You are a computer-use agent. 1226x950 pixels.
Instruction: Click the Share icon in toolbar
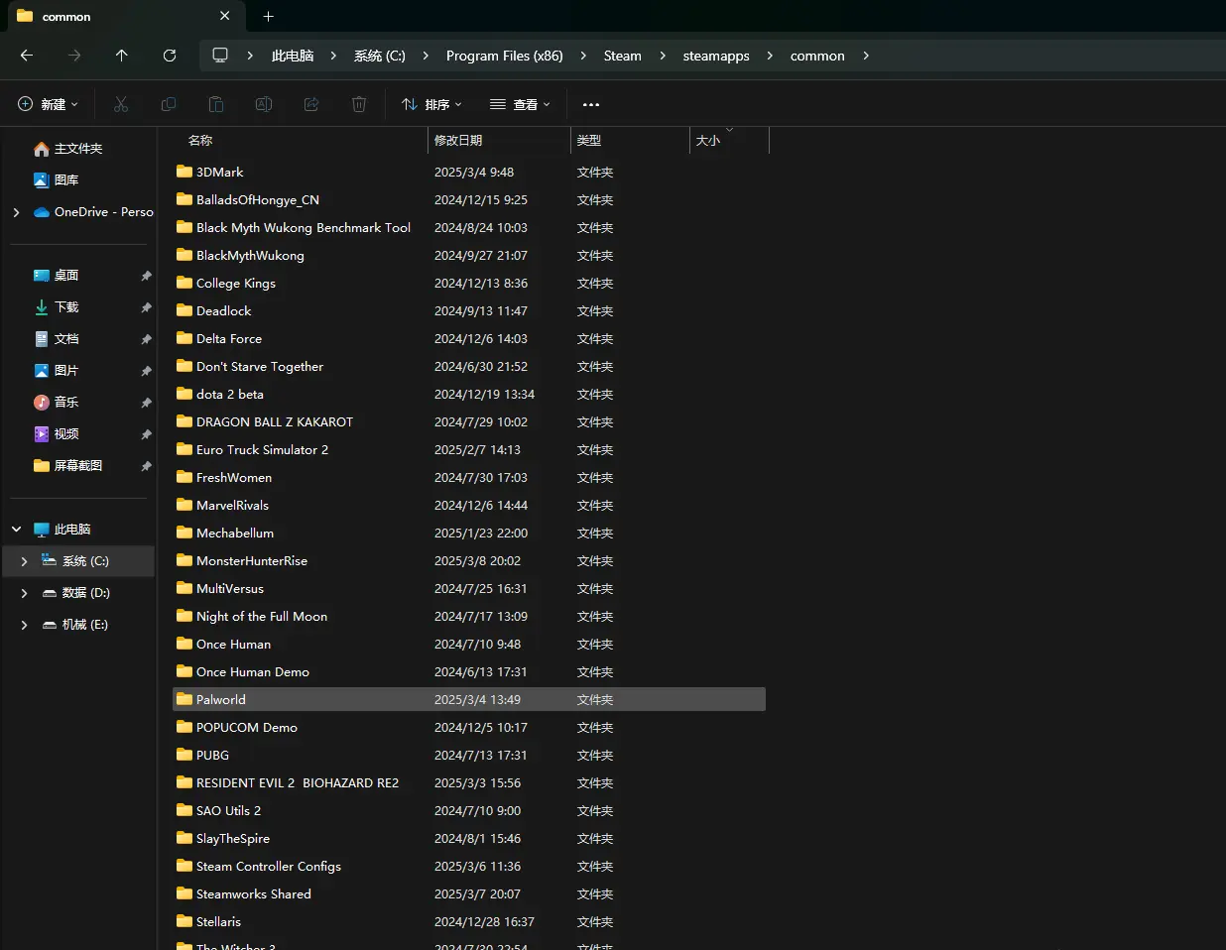point(311,104)
